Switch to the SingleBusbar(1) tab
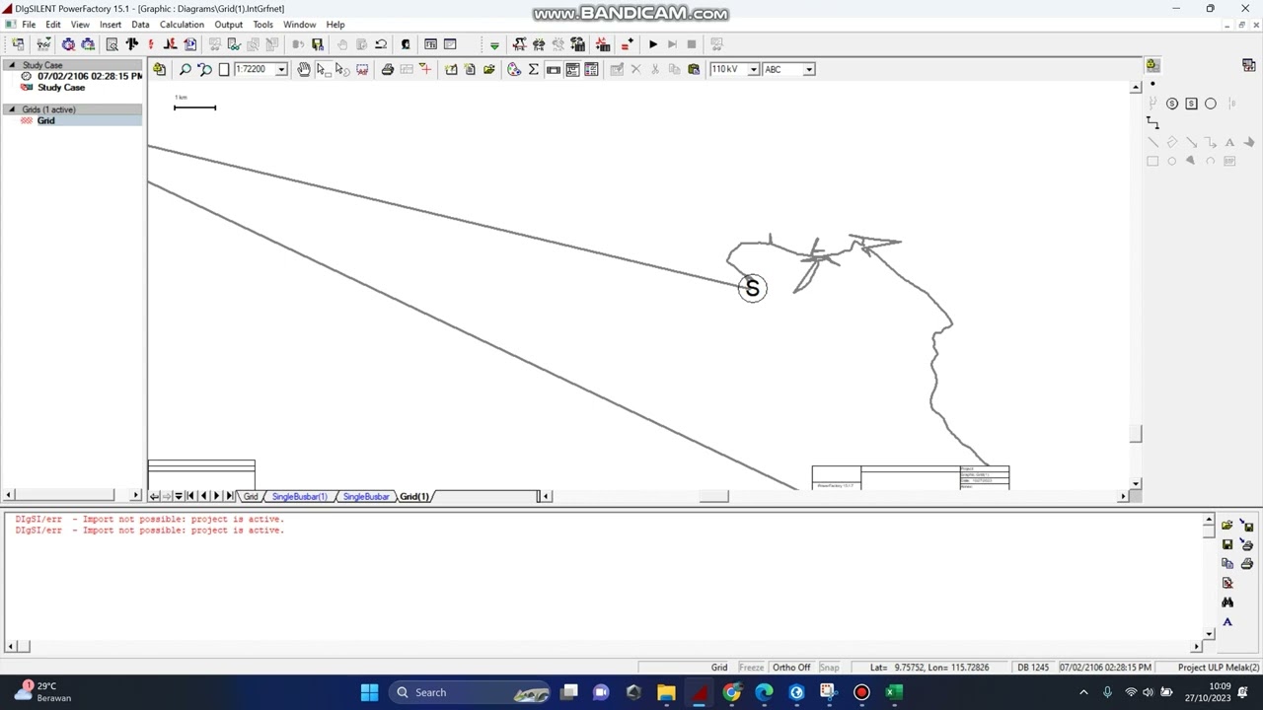1263x710 pixels. [299, 496]
